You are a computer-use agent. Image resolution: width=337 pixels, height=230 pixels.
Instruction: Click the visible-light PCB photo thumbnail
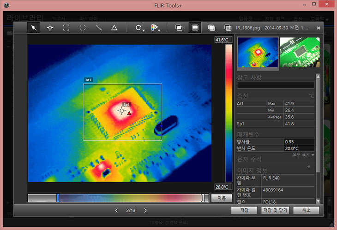(x=300, y=52)
